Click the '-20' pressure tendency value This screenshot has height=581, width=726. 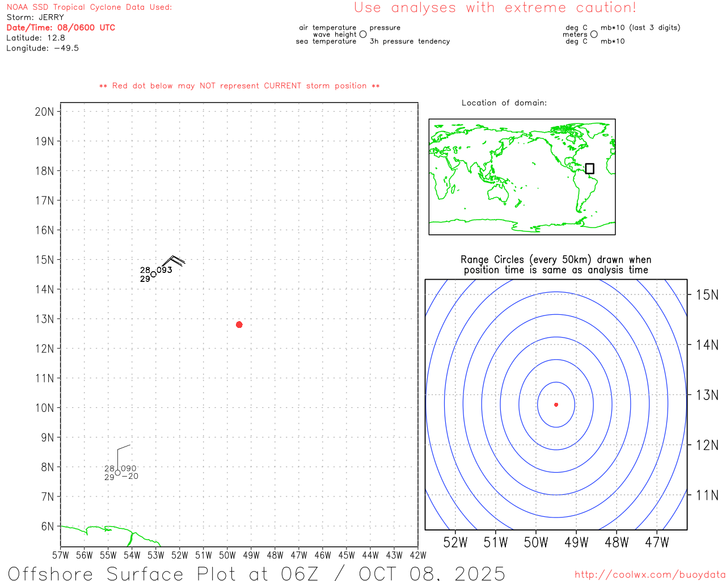(130, 477)
